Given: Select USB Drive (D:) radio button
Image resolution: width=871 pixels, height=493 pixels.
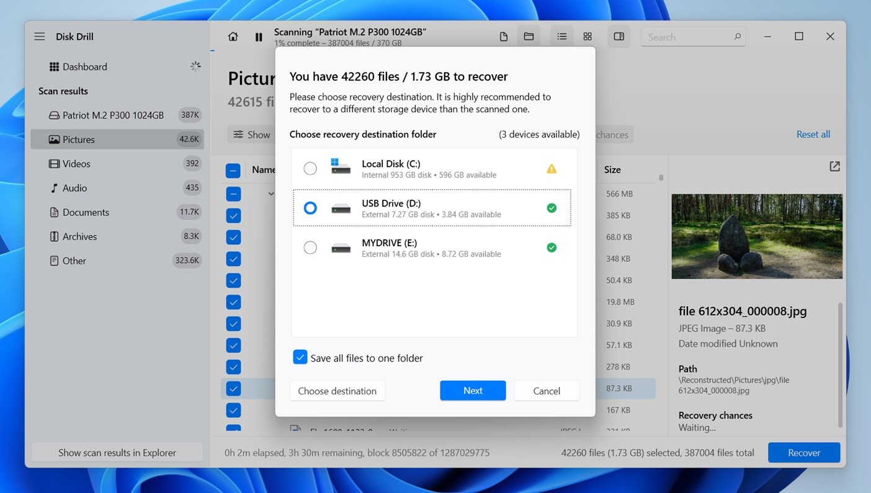Looking at the screenshot, I should (310, 208).
